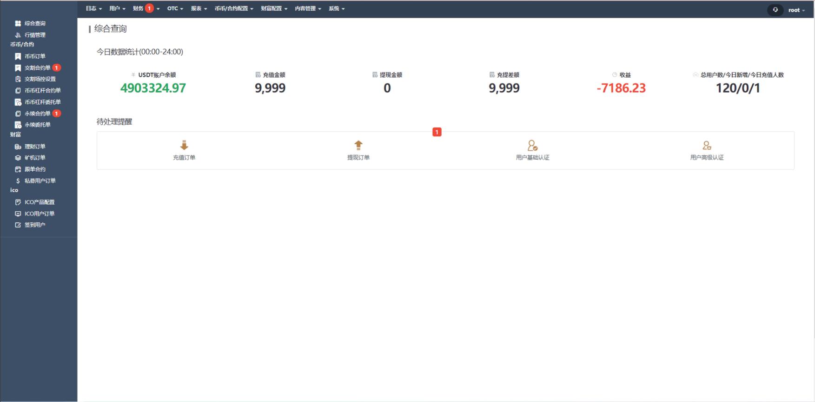Open the root account dropdown
Image resolution: width=815 pixels, height=402 pixels.
pos(796,10)
